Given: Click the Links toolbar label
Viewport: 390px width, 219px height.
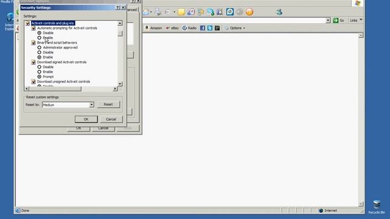Looking at the screenshot, I should click(353, 21).
